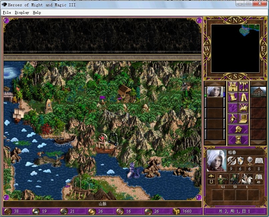Select white horse rider stack with 6

click(247, 179)
